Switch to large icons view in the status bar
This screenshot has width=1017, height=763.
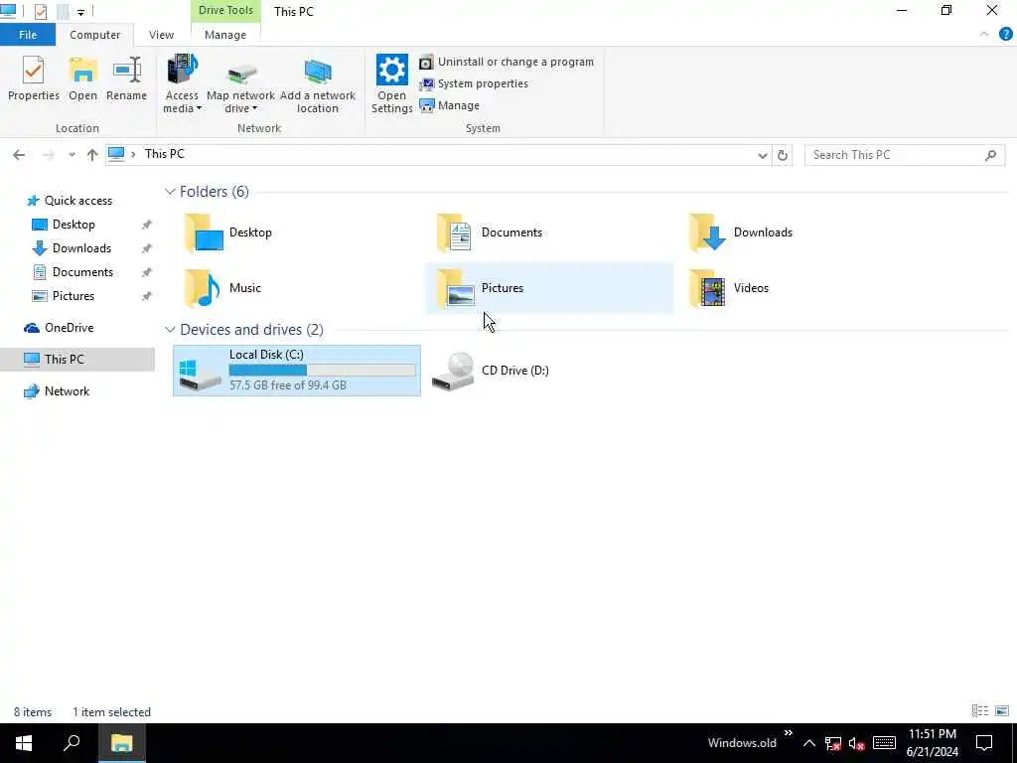tap(1002, 711)
